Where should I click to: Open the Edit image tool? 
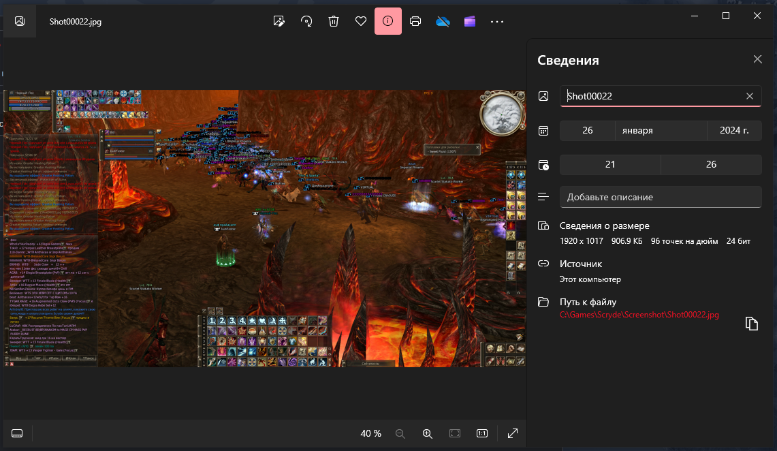point(279,21)
